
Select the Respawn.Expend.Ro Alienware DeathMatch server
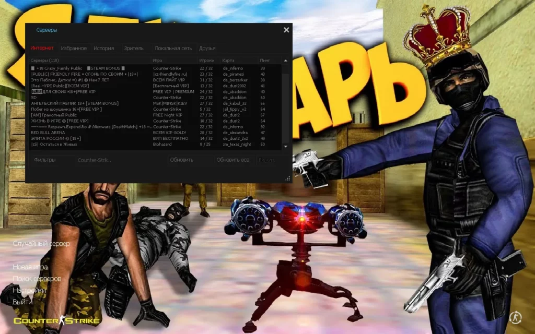(156, 126)
